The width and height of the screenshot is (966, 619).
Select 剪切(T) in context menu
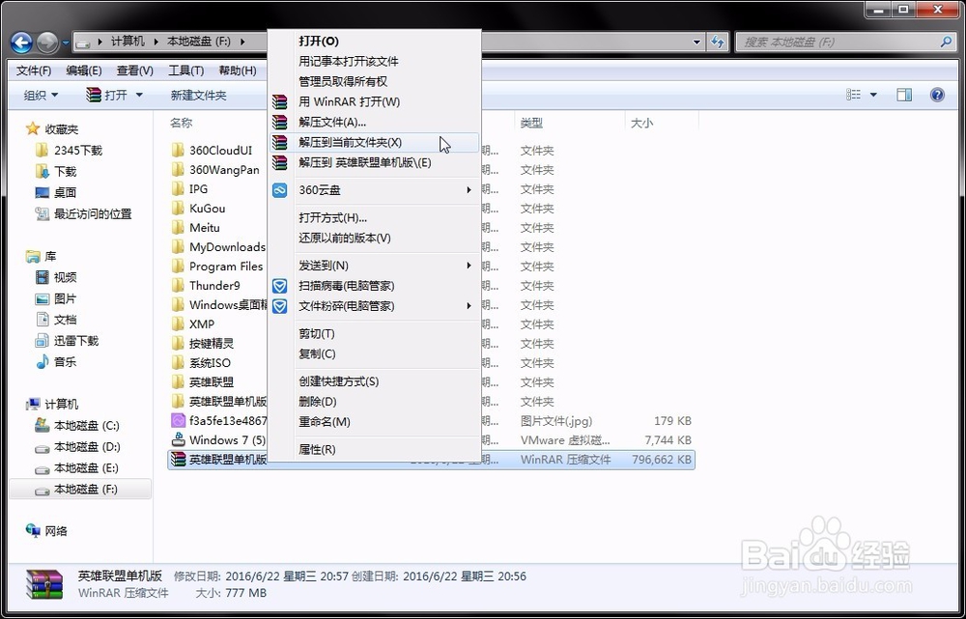375,334
